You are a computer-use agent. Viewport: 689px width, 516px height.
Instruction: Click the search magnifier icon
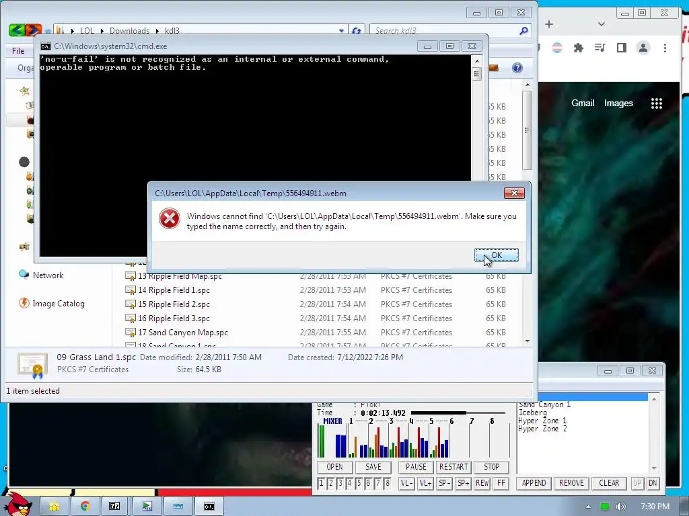pos(523,31)
